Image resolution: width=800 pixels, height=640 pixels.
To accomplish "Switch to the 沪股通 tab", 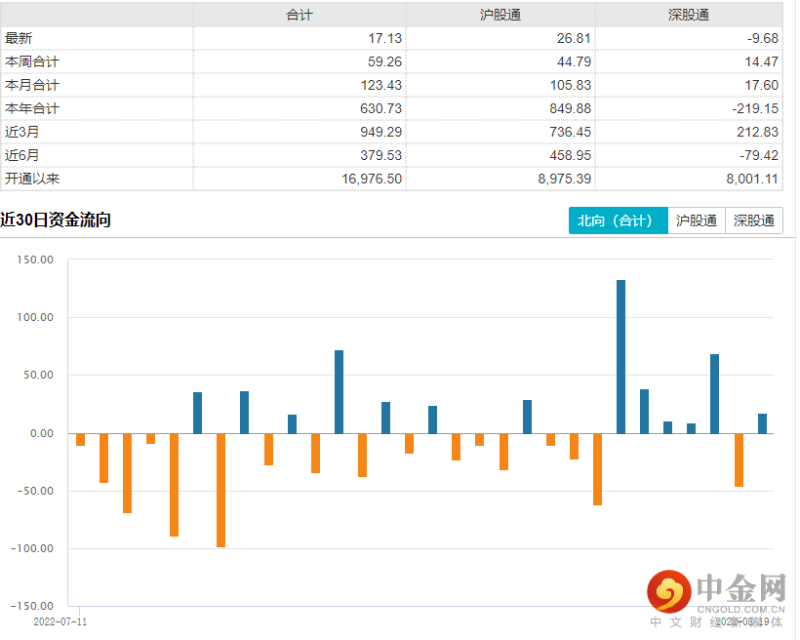I will (696, 220).
